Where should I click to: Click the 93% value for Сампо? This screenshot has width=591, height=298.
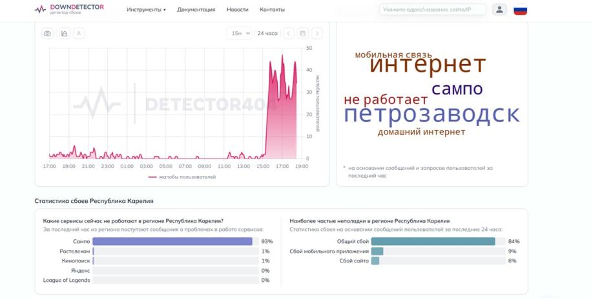267,241
